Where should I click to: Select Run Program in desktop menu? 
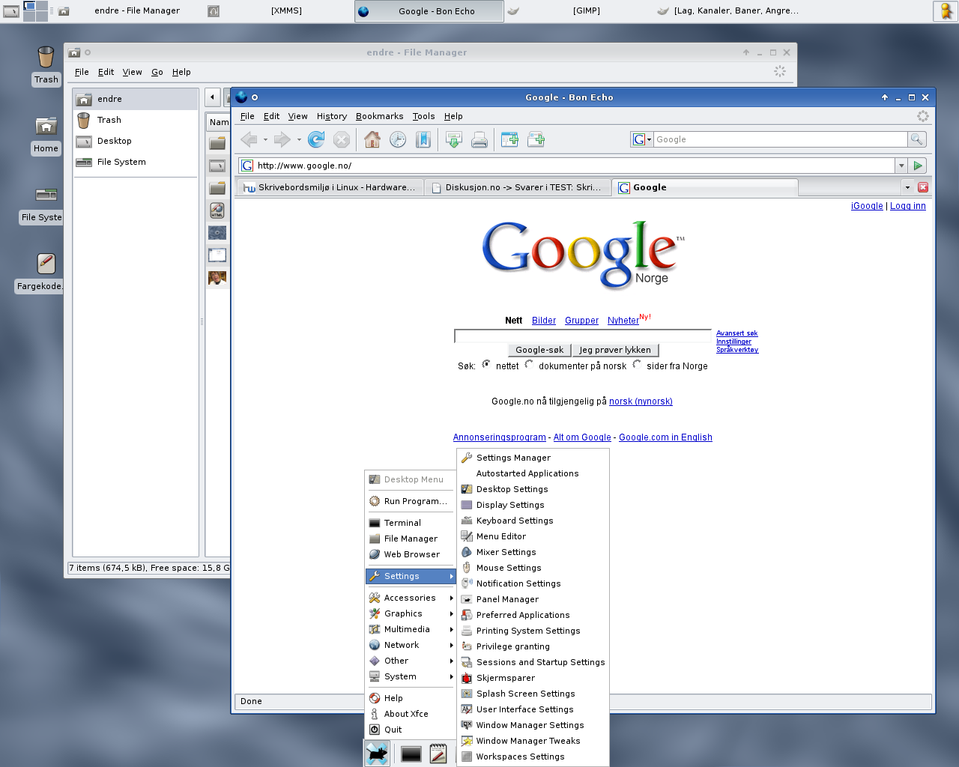pos(411,501)
